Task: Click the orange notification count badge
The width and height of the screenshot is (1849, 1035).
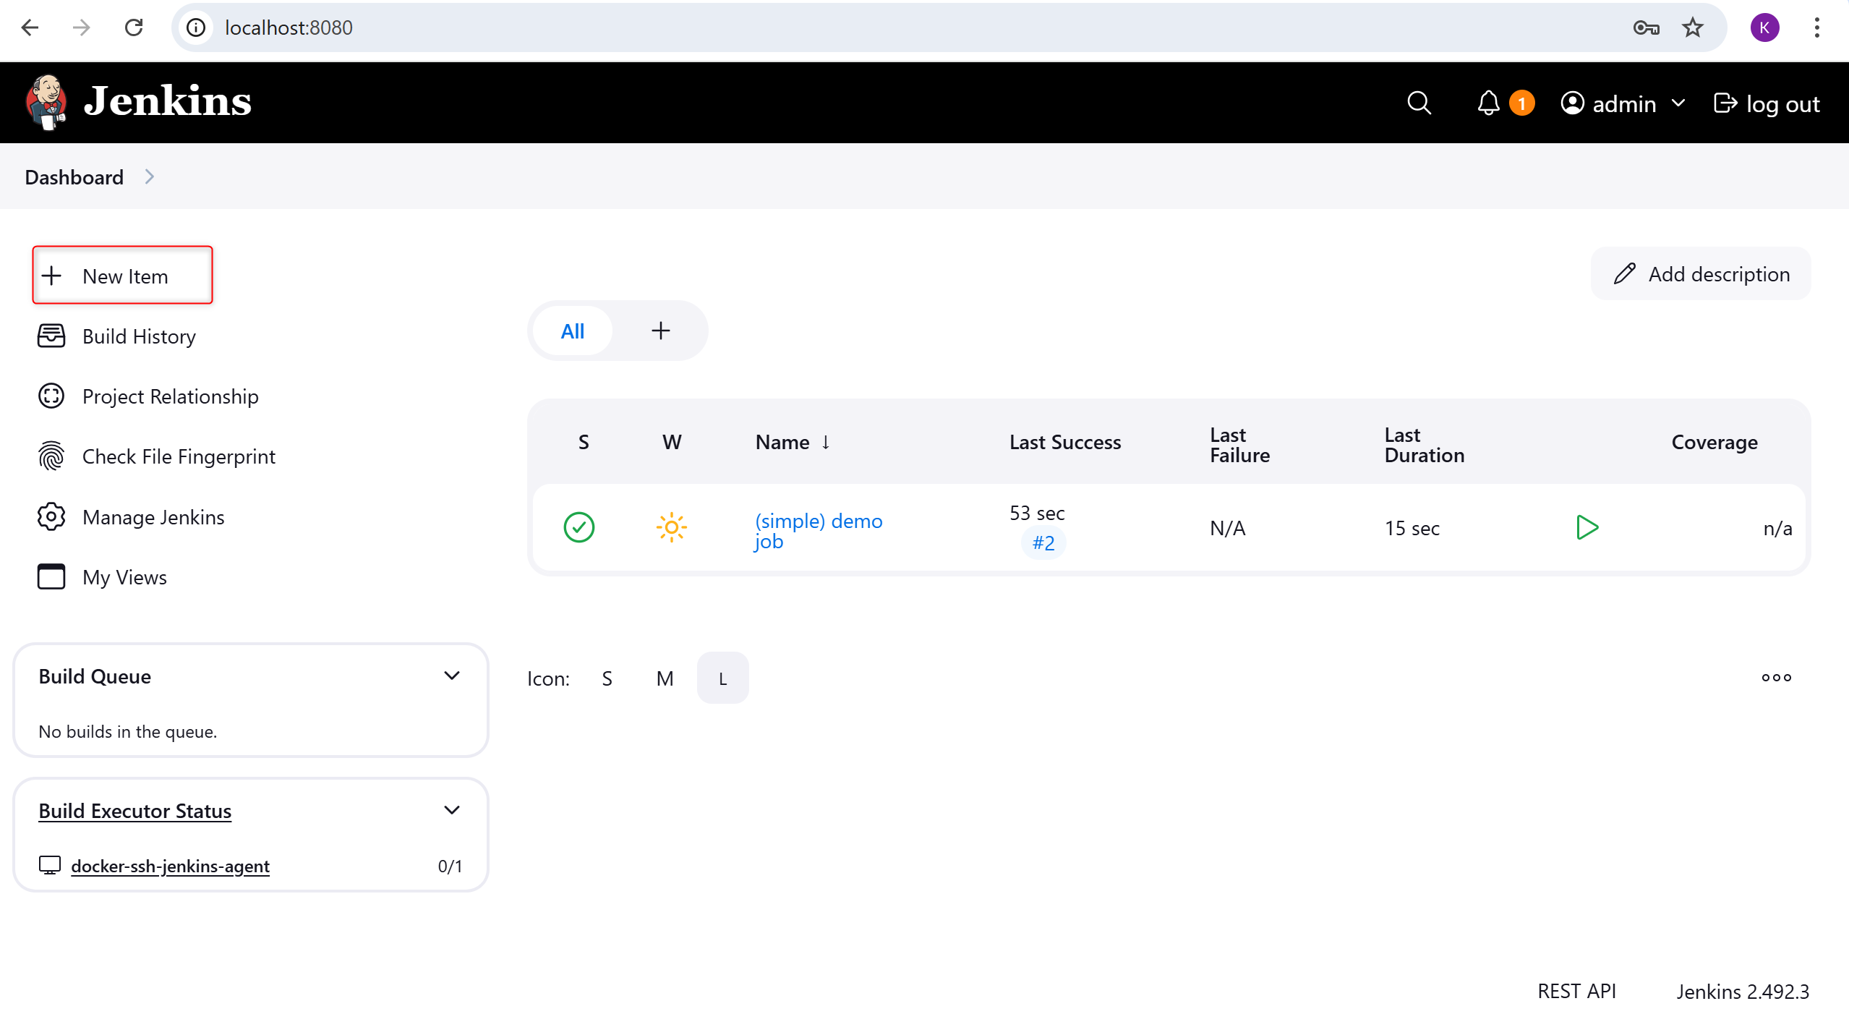Action: 1521,103
